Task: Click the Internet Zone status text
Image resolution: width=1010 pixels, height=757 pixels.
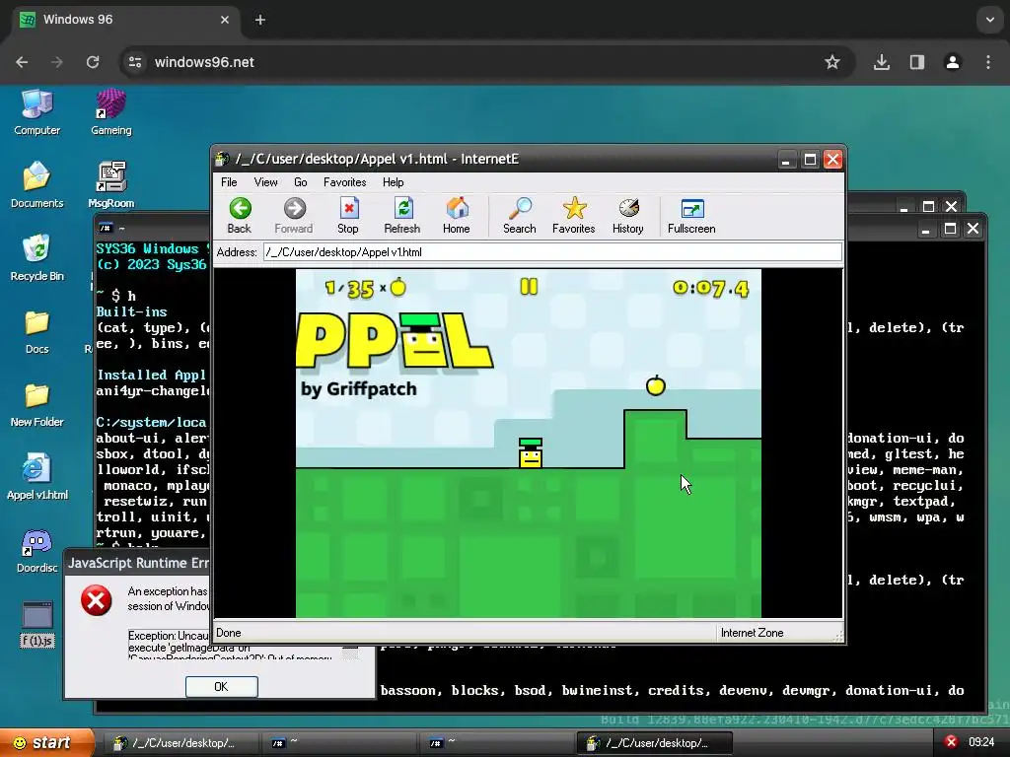Action: click(x=752, y=633)
